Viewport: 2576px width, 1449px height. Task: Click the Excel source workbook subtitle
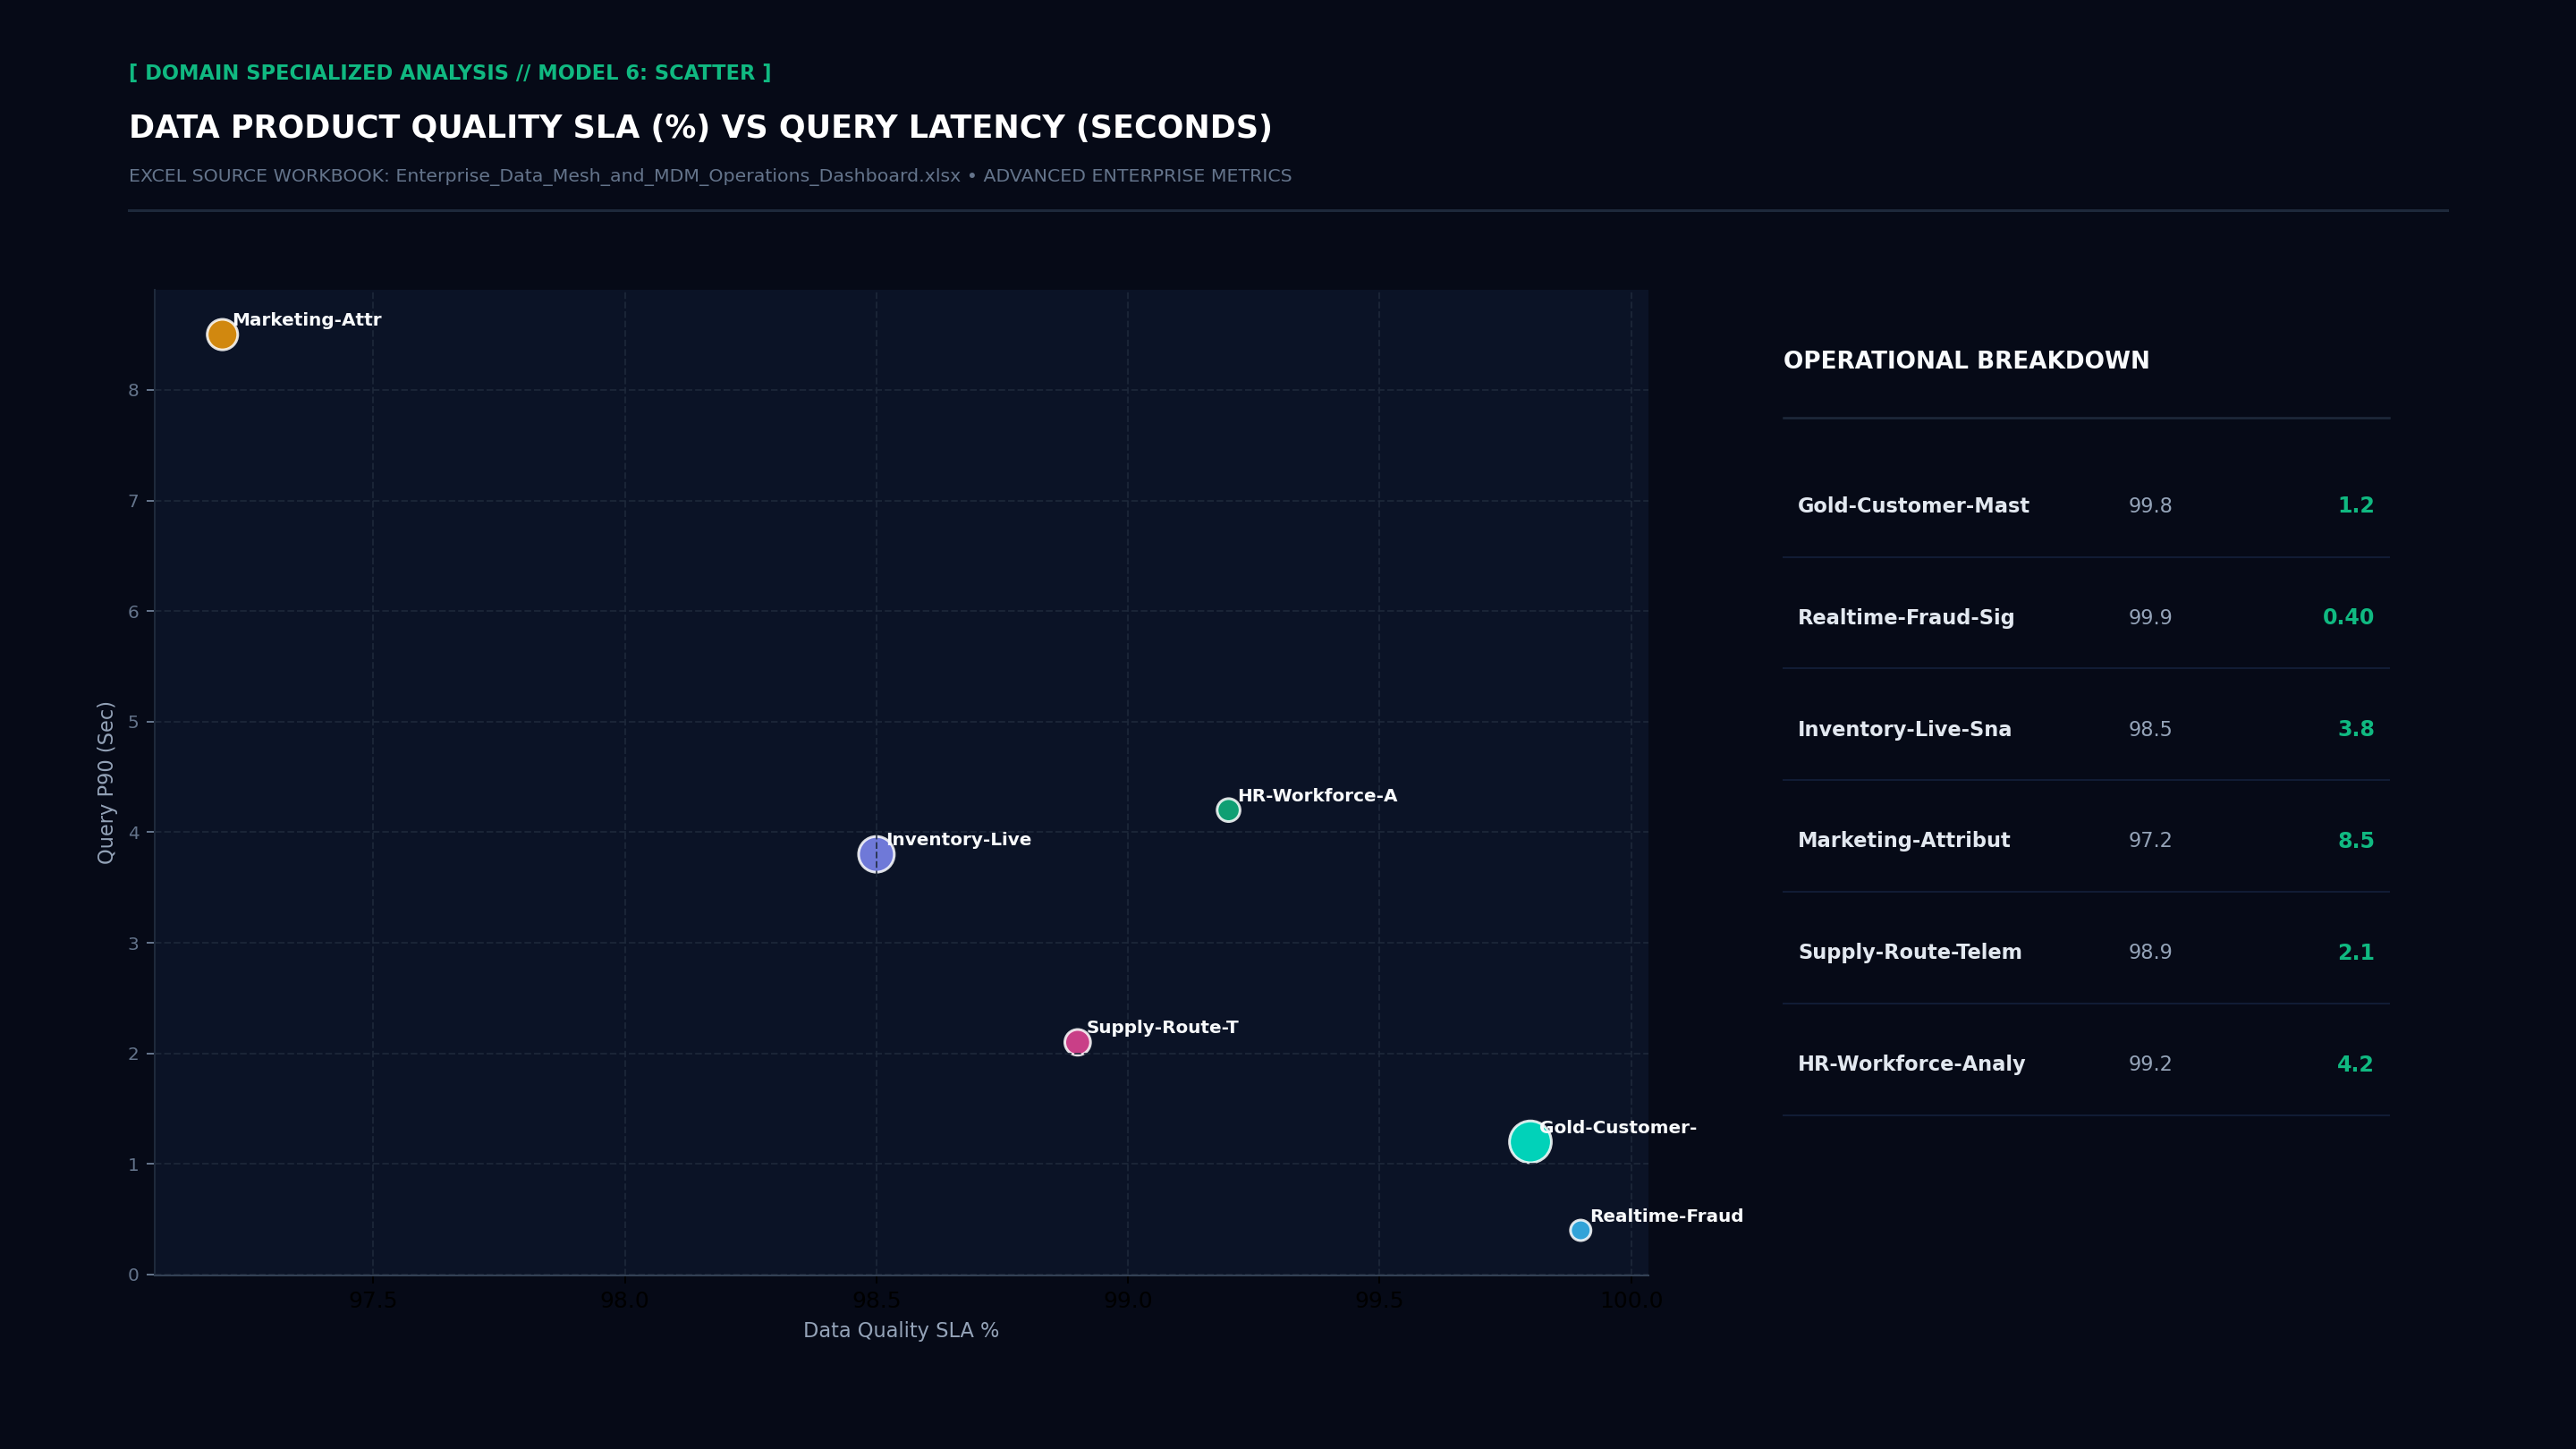click(x=710, y=176)
